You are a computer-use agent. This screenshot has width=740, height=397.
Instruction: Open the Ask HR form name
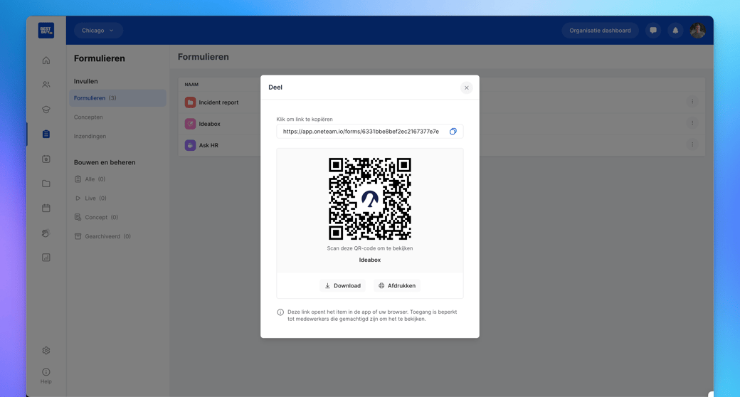[x=208, y=145]
